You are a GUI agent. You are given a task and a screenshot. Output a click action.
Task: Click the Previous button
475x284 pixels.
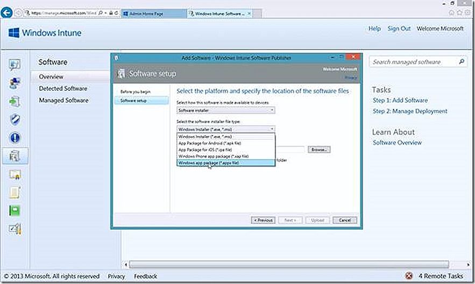263,220
